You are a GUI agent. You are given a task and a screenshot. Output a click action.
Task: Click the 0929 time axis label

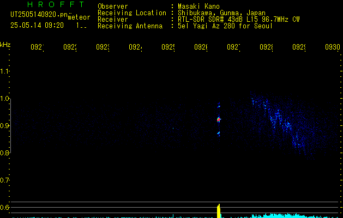(299, 47)
